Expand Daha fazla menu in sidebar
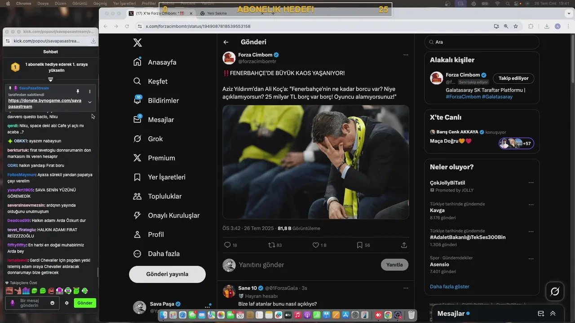575x323 pixels. pos(156,253)
